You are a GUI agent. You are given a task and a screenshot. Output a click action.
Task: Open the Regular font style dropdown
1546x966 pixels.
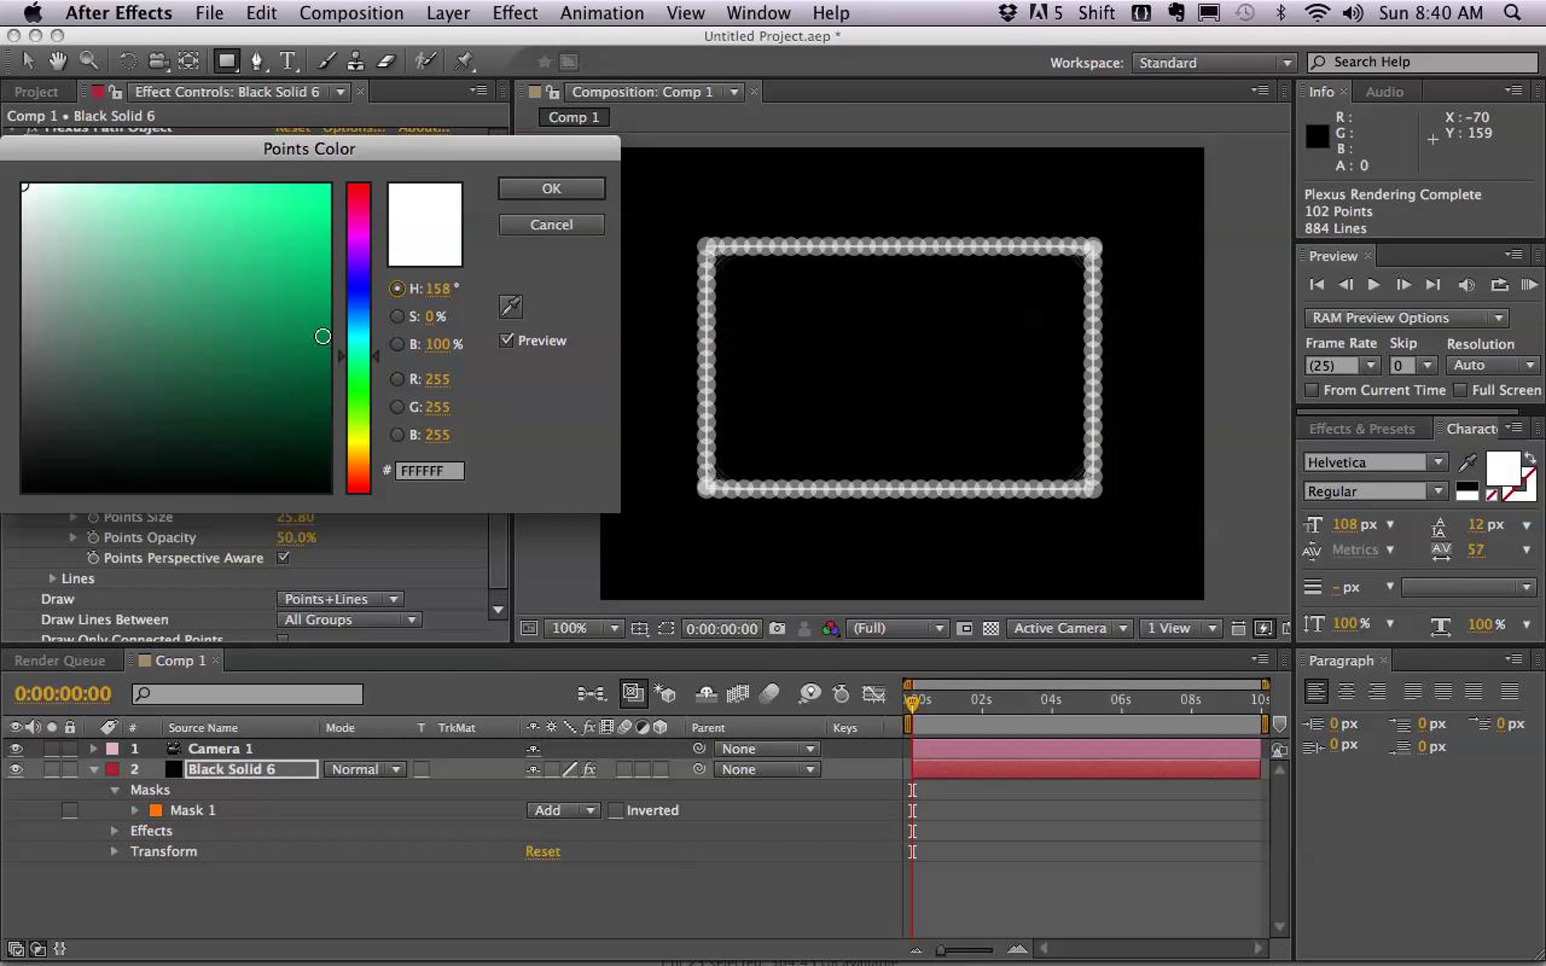[1376, 491]
